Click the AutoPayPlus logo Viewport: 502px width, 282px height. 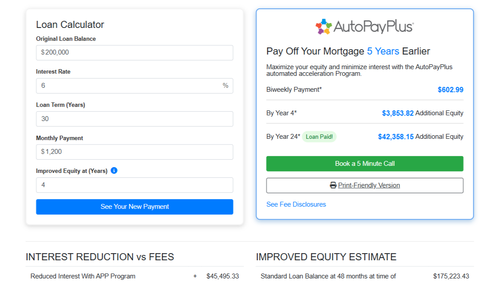click(364, 27)
